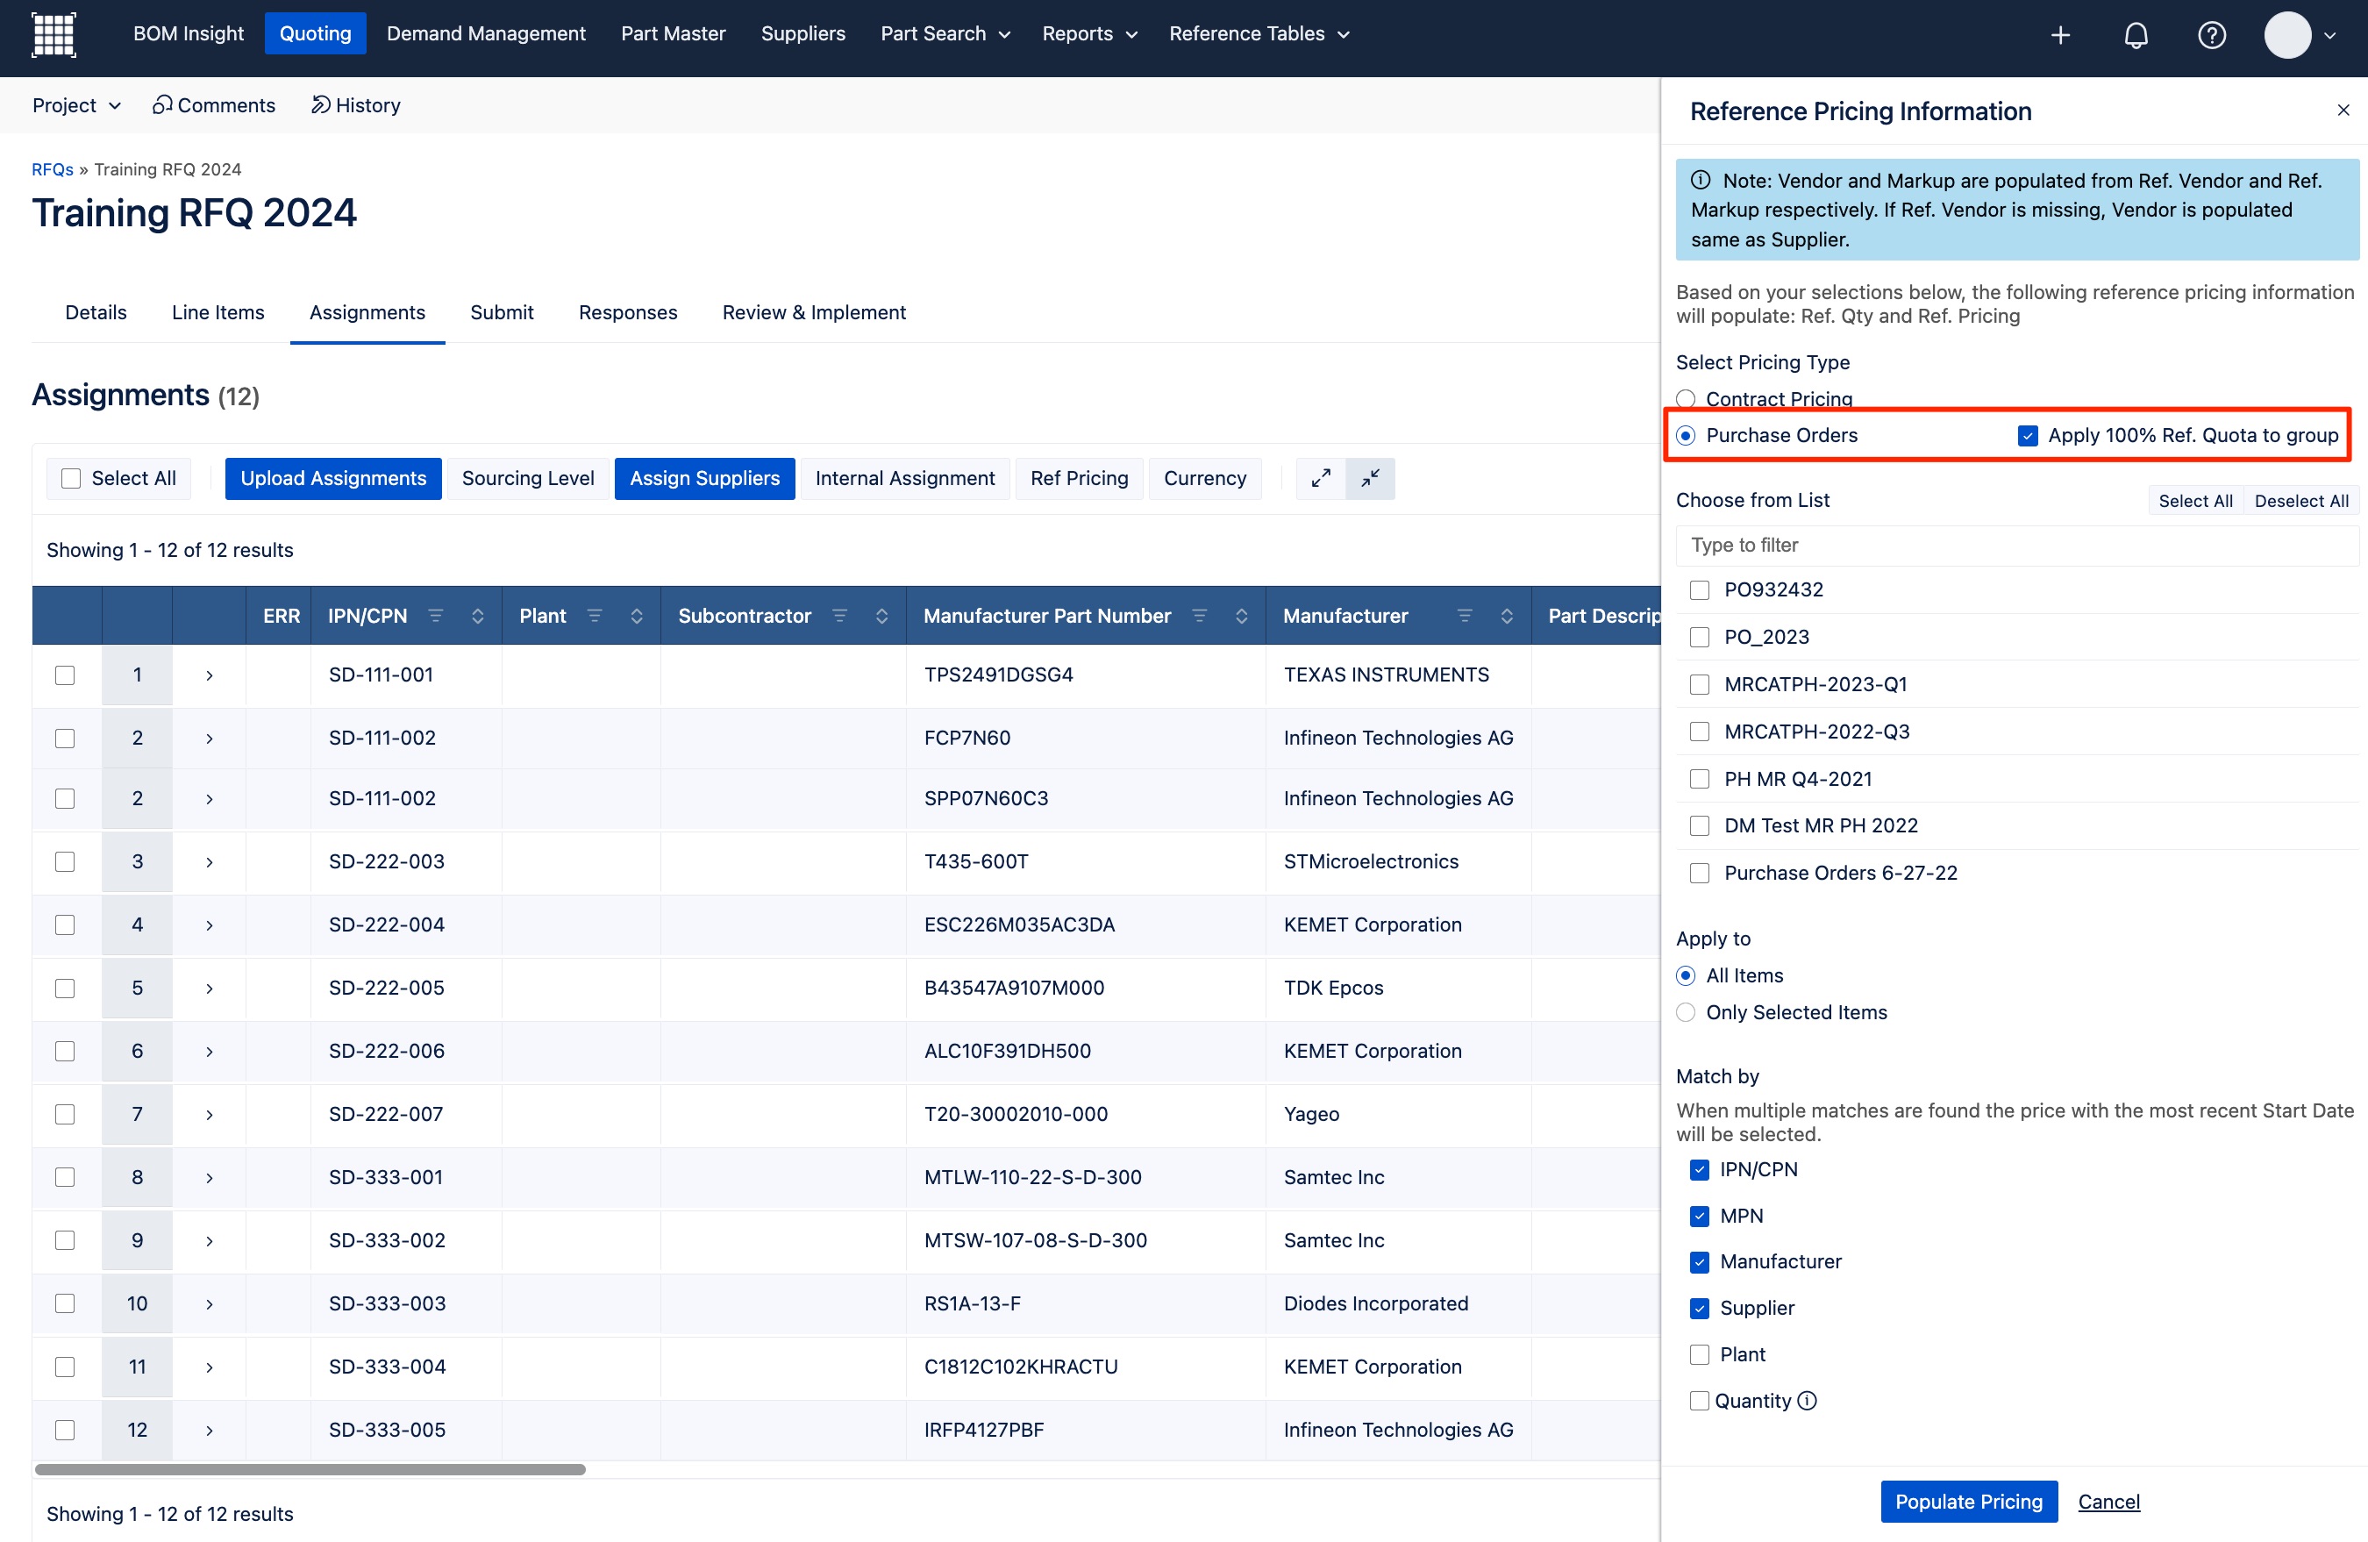The height and width of the screenshot is (1542, 2368).
Task: Open filter icon for Subcontractor column
Action: [x=838, y=616]
